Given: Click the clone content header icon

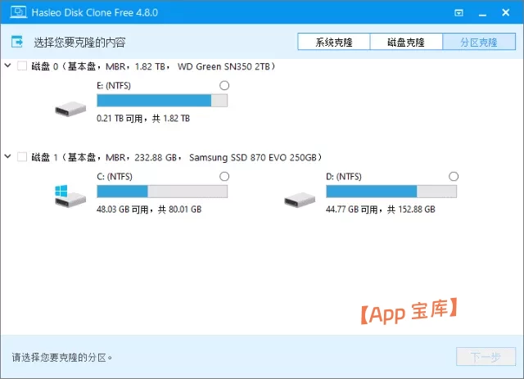Looking at the screenshot, I should 17,42.
